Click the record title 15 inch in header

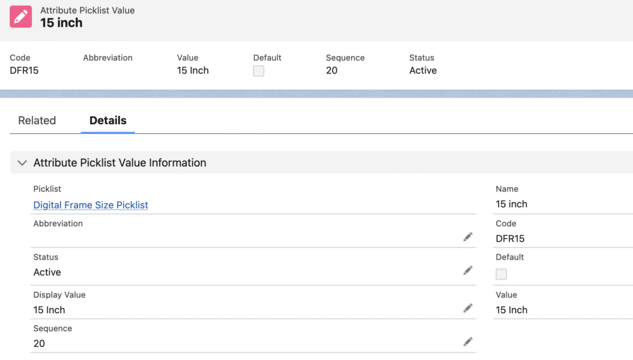point(61,23)
